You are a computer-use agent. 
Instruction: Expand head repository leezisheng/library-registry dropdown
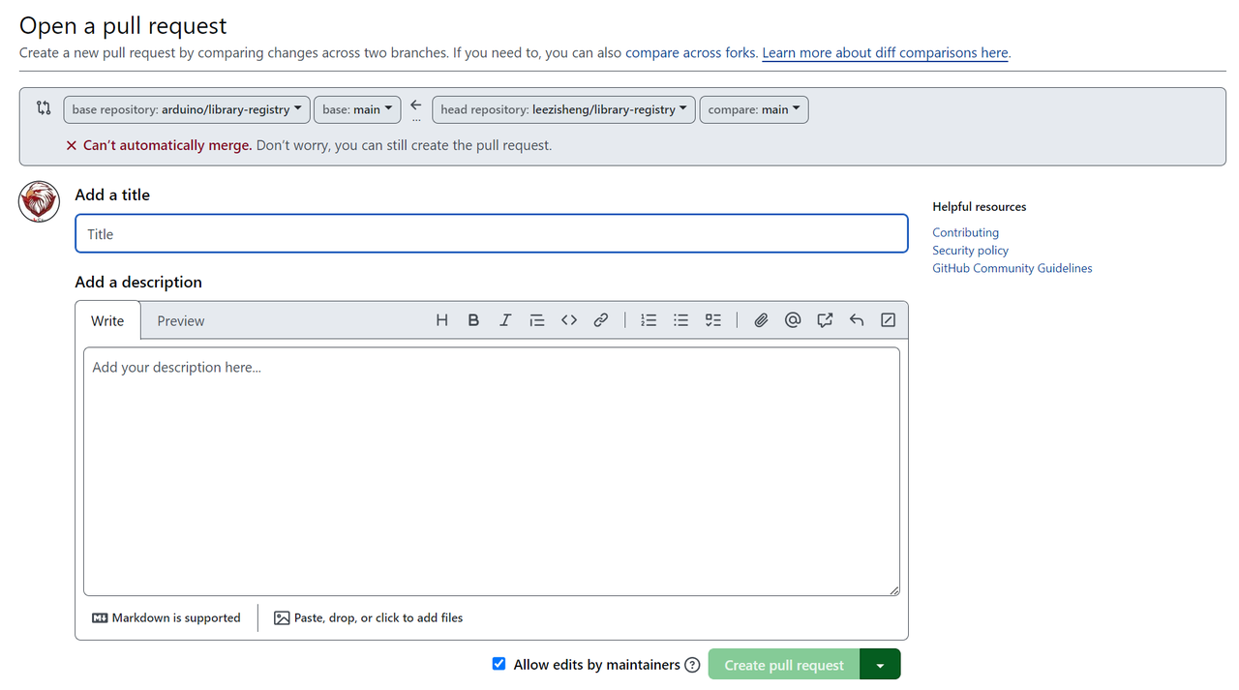coord(563,109)
